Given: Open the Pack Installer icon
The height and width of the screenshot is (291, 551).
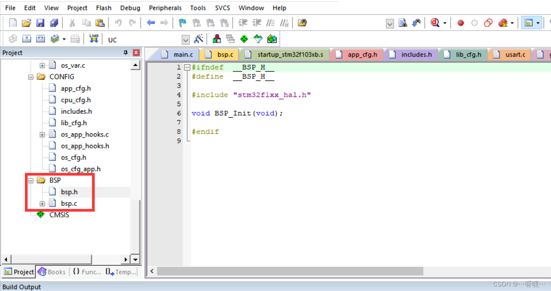Looking at the screenshot, I should point(272,39).
